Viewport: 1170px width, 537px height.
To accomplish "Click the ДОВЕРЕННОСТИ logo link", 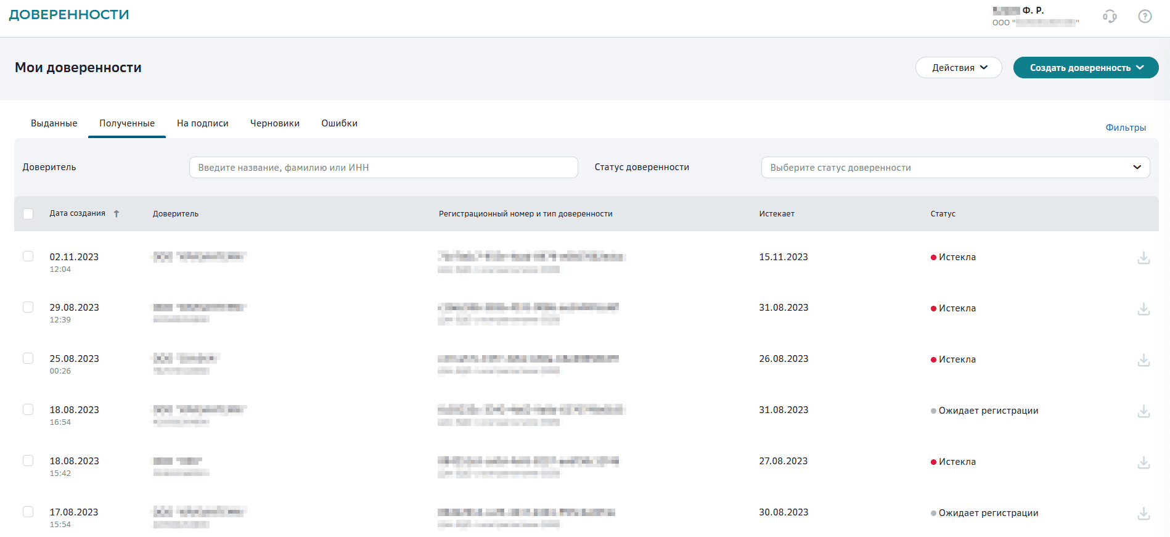I will pyautogui.click(x=69, y=15).
